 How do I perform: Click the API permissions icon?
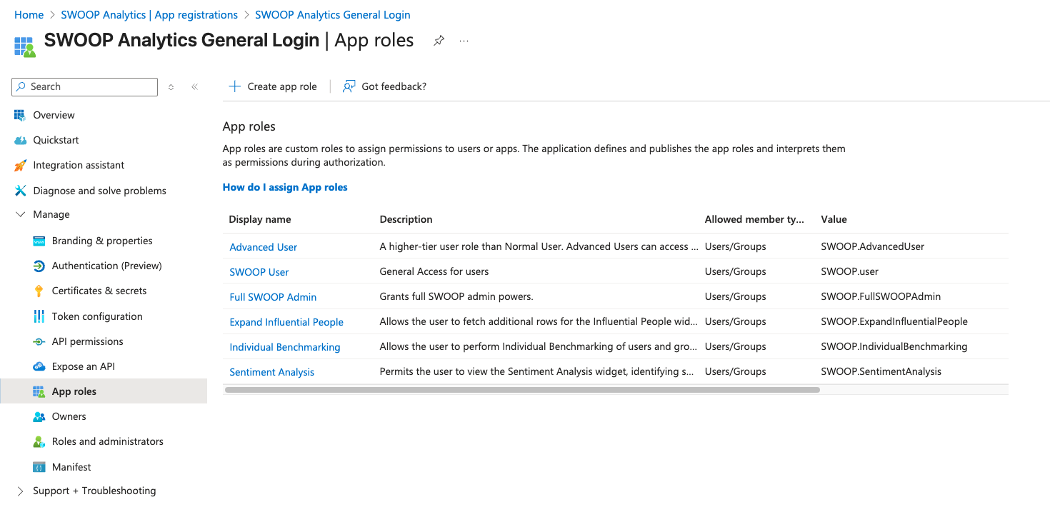pos(39,341)
